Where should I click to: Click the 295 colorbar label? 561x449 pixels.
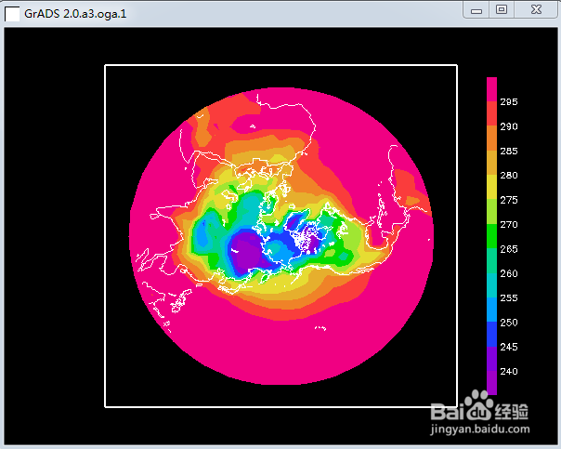509,101
